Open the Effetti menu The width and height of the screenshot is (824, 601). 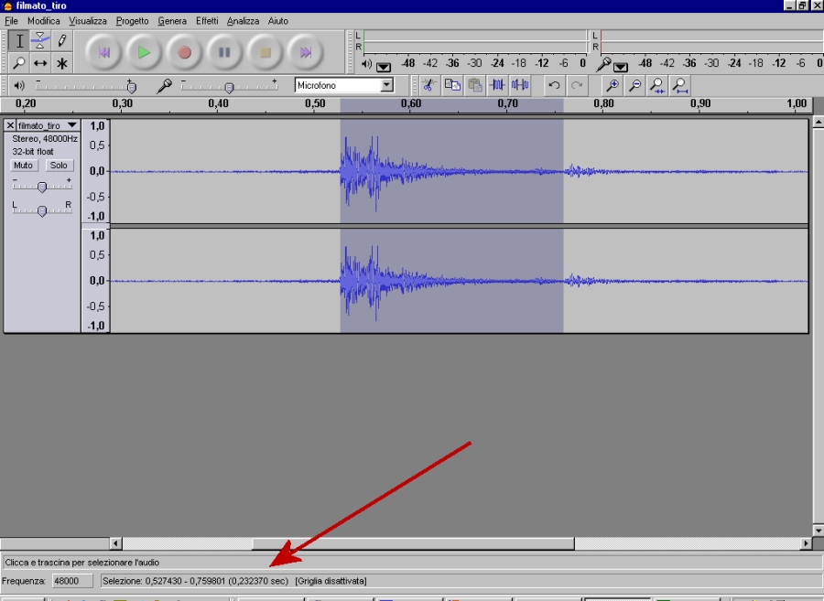207,21
